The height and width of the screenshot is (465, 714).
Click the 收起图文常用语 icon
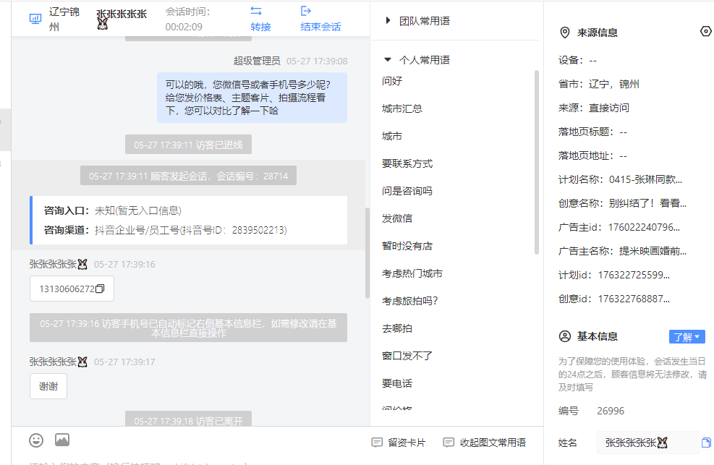[x=449, y=443]
